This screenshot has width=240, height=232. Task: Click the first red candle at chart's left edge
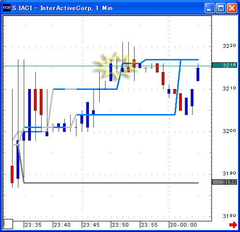[12, 174]
